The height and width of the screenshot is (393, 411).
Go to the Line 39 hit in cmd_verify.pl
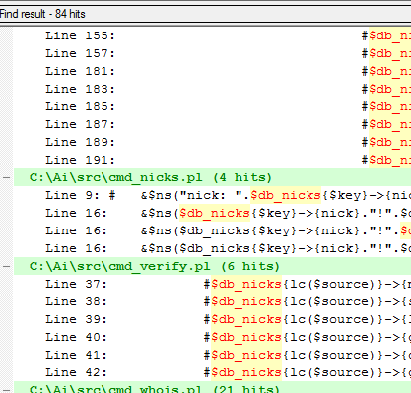[x=212, y=319]
